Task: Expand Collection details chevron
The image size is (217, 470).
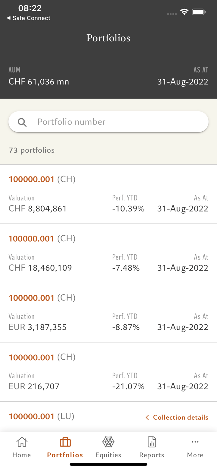Action: [x=147, y=418]
